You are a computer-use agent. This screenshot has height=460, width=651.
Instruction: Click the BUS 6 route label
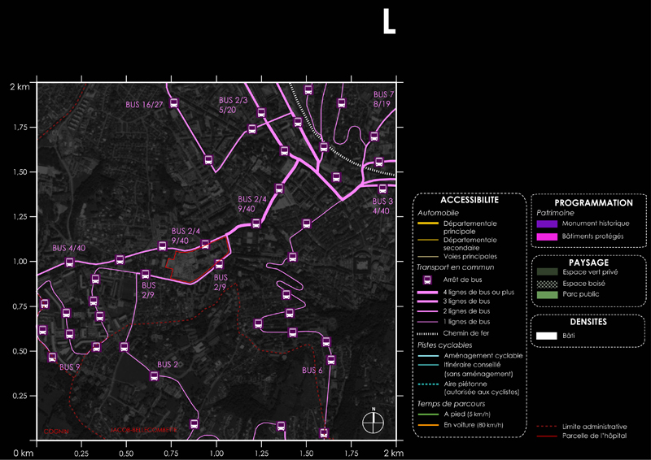312,371
